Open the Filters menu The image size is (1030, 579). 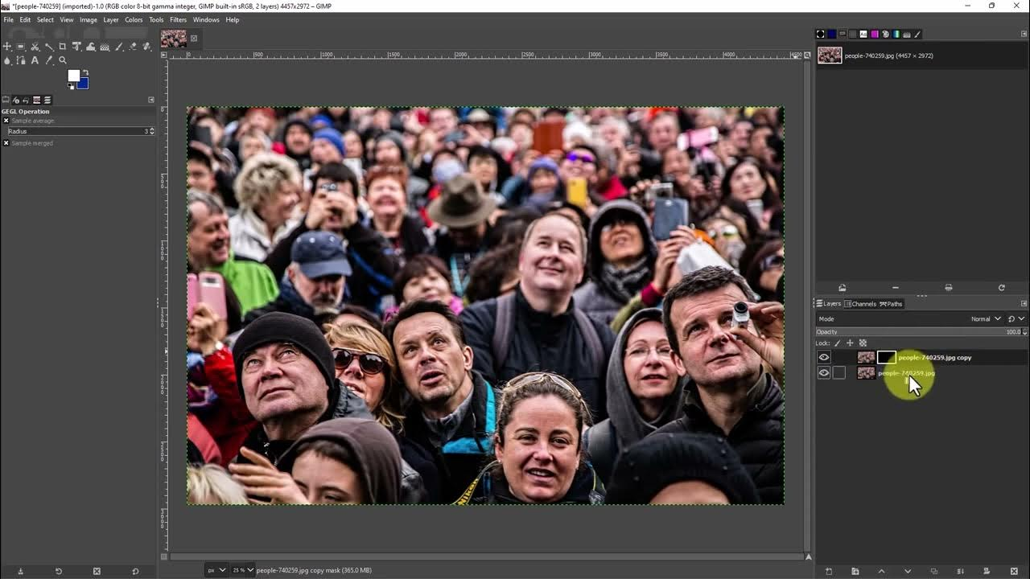point(178,19)
